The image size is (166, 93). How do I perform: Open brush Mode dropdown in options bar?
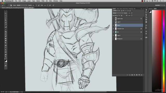(22, 5)
